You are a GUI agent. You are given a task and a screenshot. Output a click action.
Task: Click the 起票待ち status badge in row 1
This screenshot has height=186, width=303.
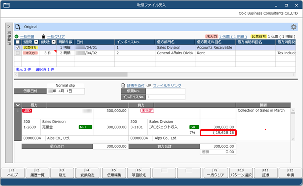(x=30, y=47)
